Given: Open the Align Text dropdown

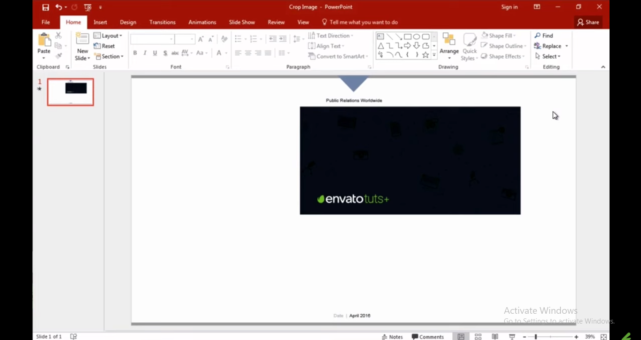Looking at the screenshot, I should pos(326,46).
